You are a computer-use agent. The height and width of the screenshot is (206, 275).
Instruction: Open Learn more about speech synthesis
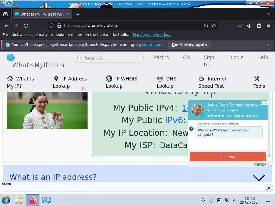(x=152, y=45)
